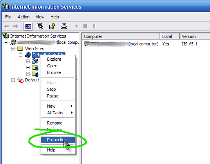The height and width of the screenshot is (164, 210).
Task: Click the computer icon in the list row
Action: 86,44
